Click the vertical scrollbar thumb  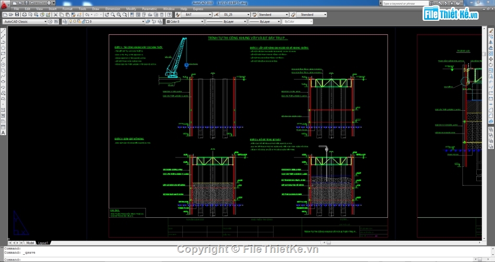pyautogui.click(x=484, y=54)
